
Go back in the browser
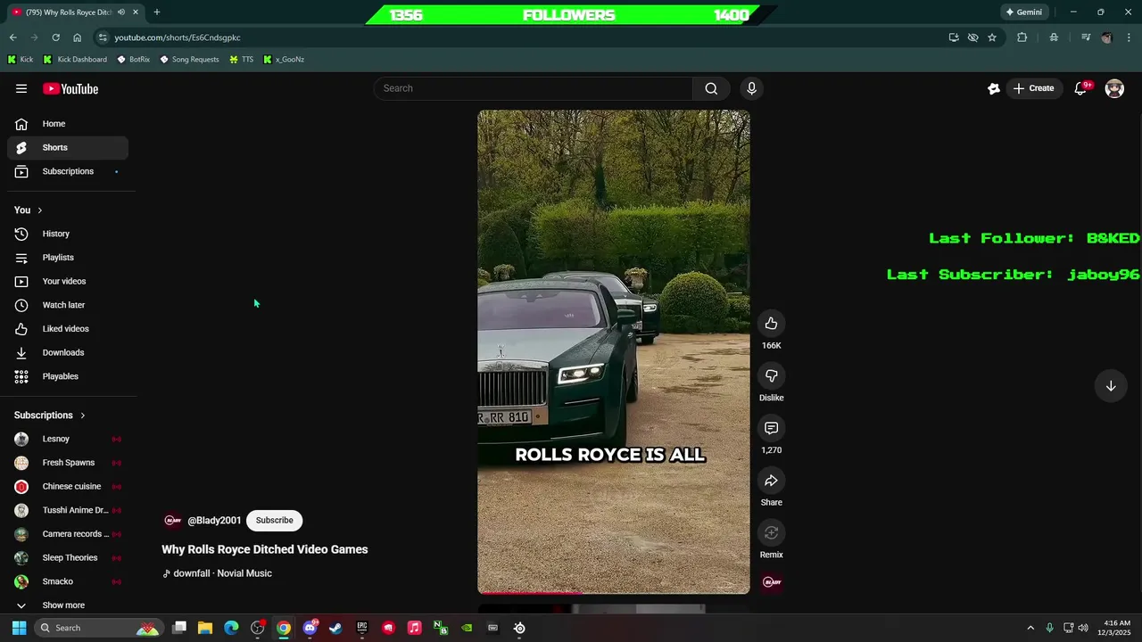tap(12, 37)
